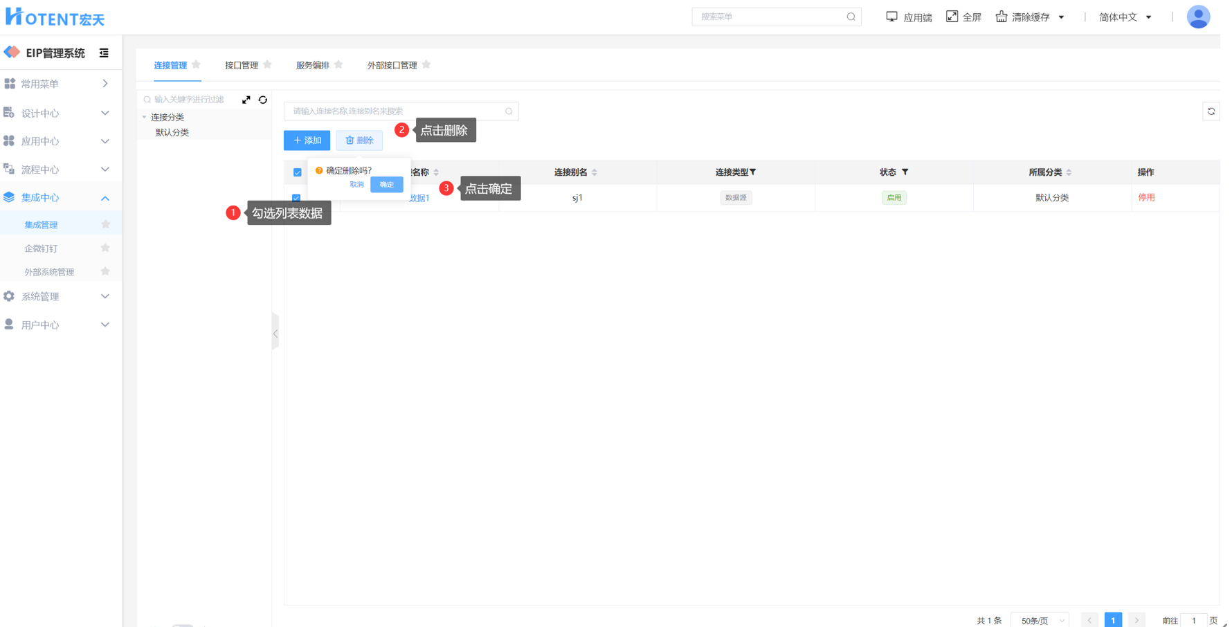Switch to the 外部接口管理 tab
The height and width of the screenshot is (627, 1232).
392,65
